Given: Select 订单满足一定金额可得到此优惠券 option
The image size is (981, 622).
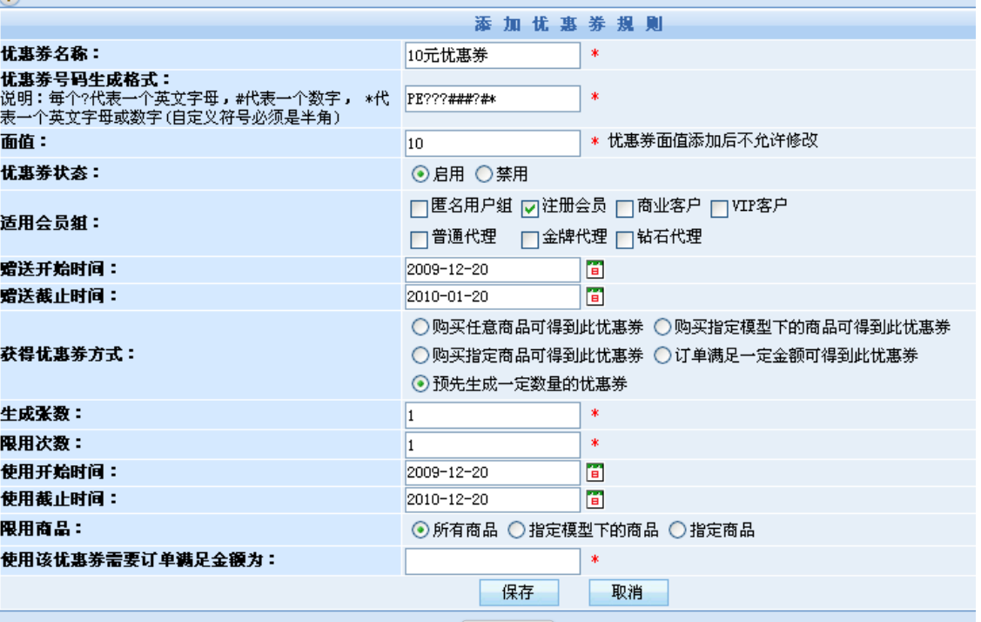Looking at the screenshot, I should (662, 355).
